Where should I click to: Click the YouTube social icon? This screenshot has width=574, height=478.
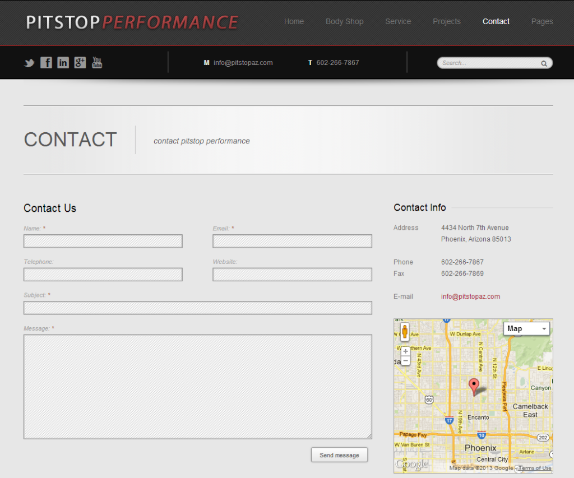[x=96, y=62]
